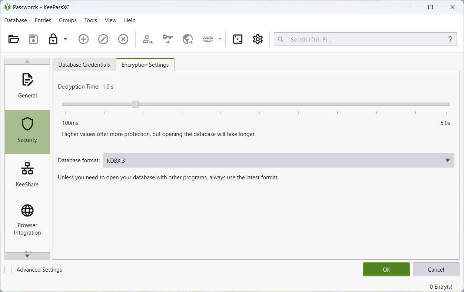Open application Settings gear icon
Screen dimensions: 464x292
tap(258, 39)
